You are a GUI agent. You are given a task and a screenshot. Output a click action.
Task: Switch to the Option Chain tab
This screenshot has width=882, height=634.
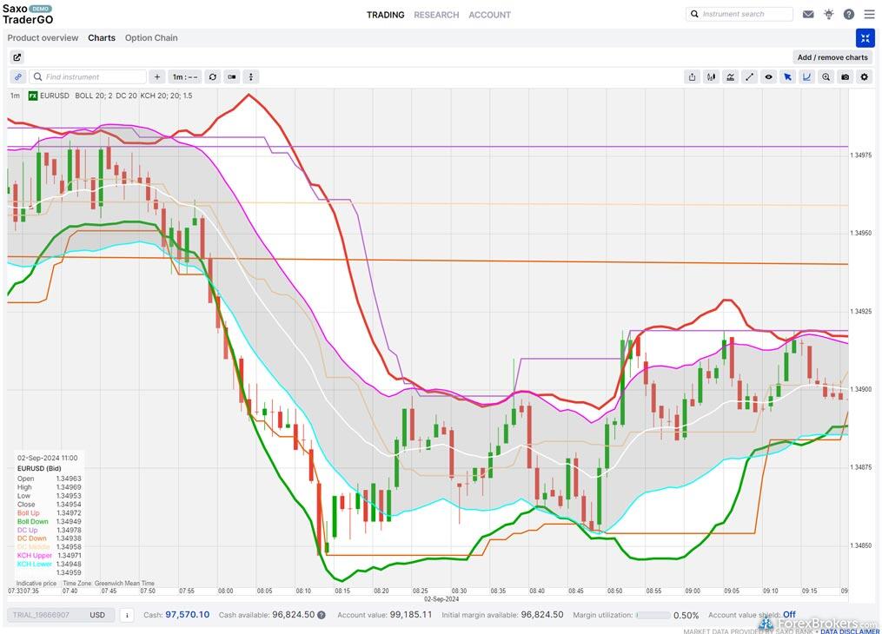pos(151,38)
